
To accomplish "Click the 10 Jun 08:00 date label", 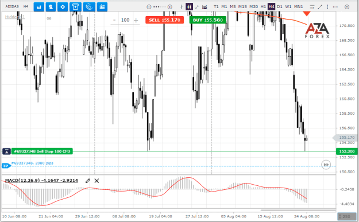I will [14, 216].
